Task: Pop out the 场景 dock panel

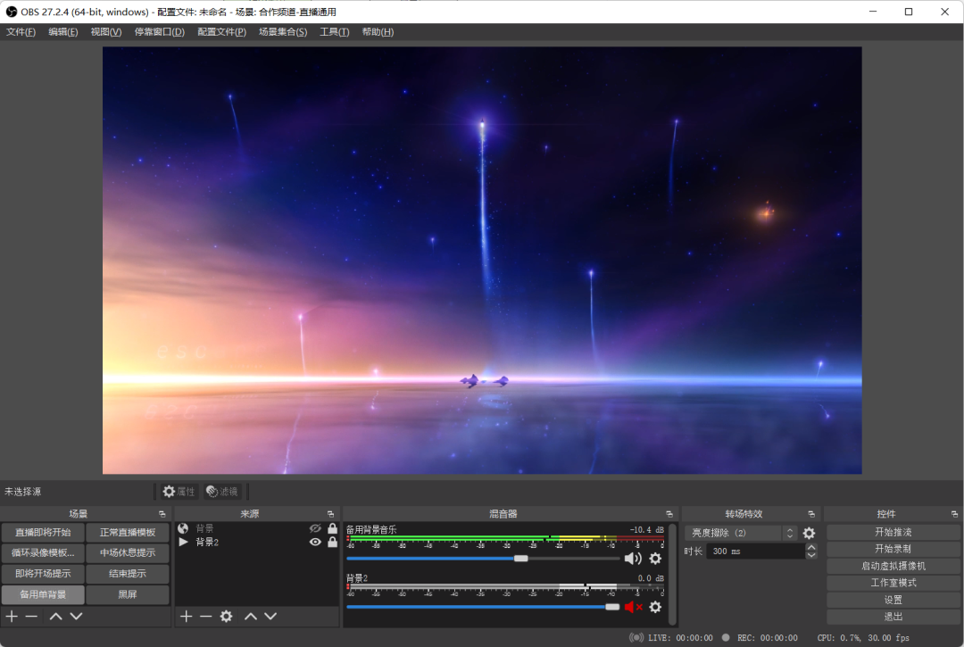Action: (x=162, y=514)
